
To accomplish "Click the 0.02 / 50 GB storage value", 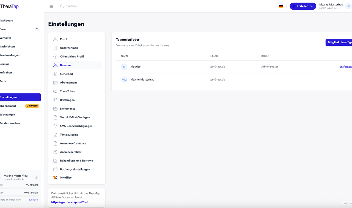I will pos(31,193).
